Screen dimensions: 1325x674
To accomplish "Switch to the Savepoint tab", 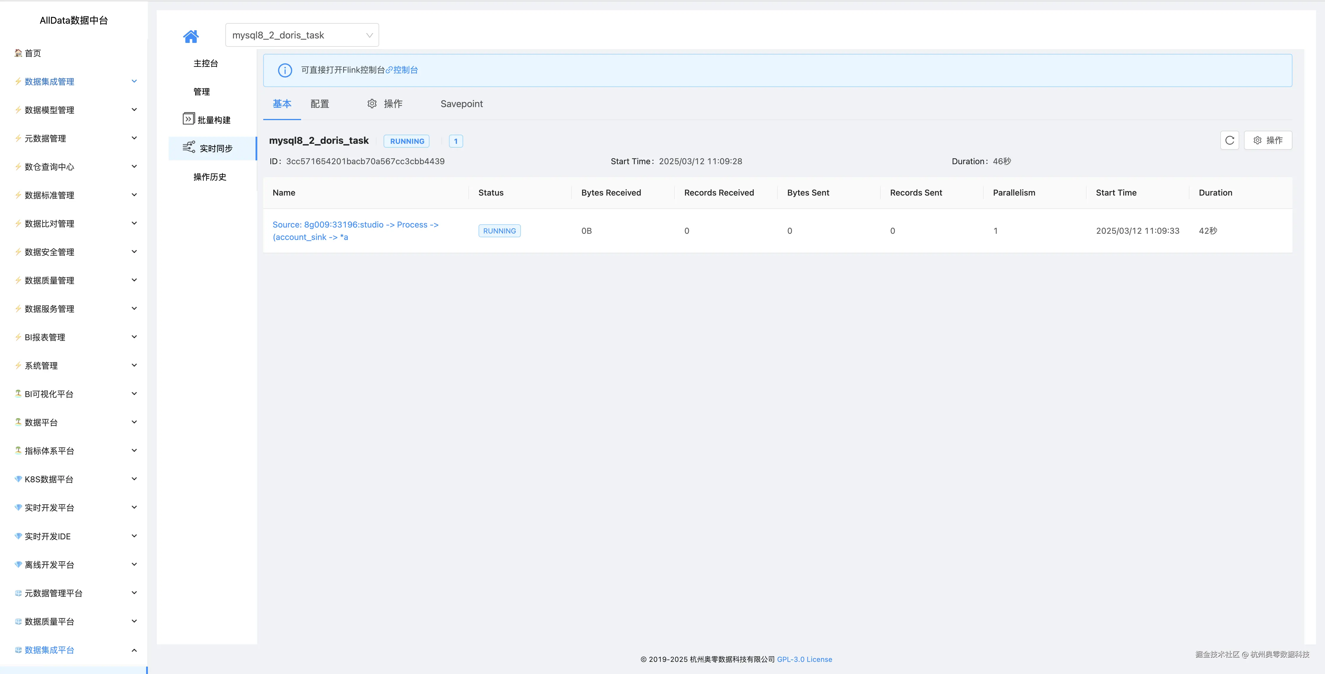I will (x=461, y=104).
